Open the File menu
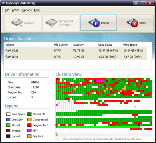This screenshot has width=156, height=143. [7, 10]
